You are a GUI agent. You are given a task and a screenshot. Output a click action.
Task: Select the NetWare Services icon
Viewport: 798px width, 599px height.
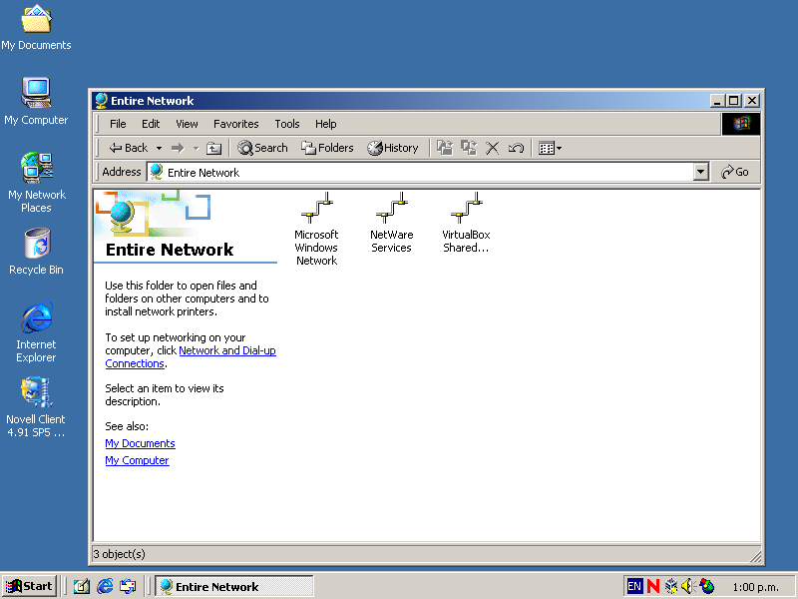coord(391,223)
